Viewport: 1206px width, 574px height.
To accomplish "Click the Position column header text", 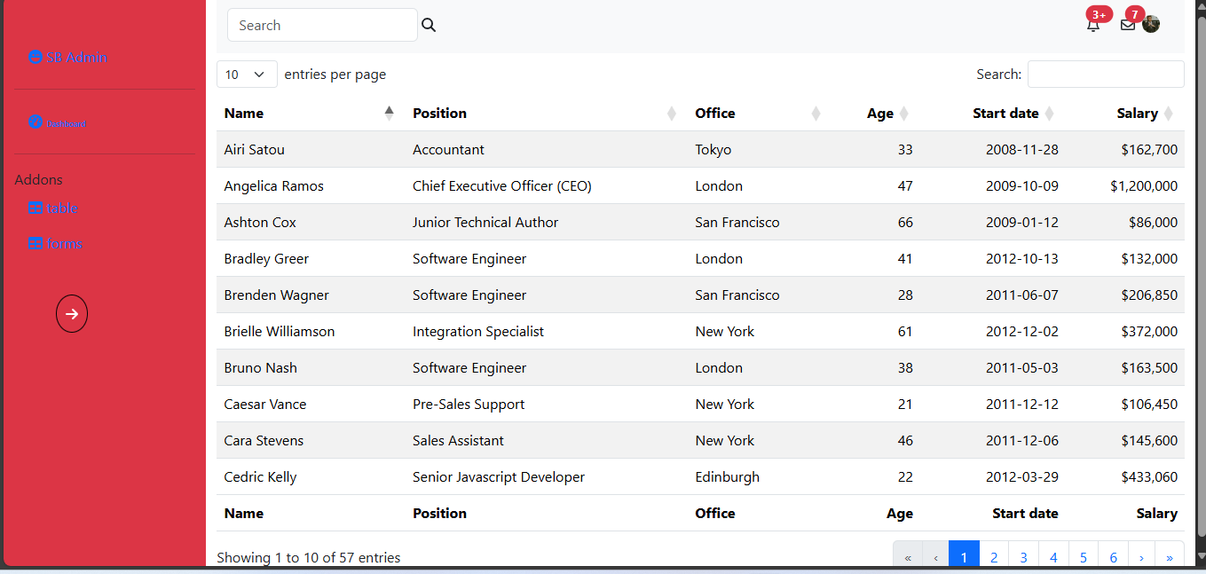I will [439, 114].
